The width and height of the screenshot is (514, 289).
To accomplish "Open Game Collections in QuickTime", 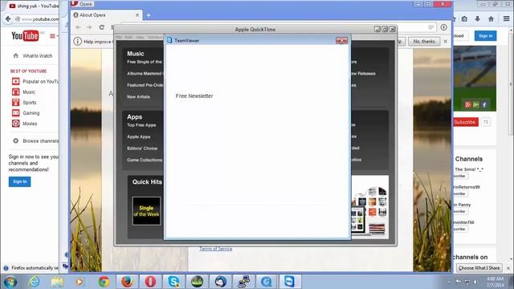I will pyautogui.click(x=145, y=160).
